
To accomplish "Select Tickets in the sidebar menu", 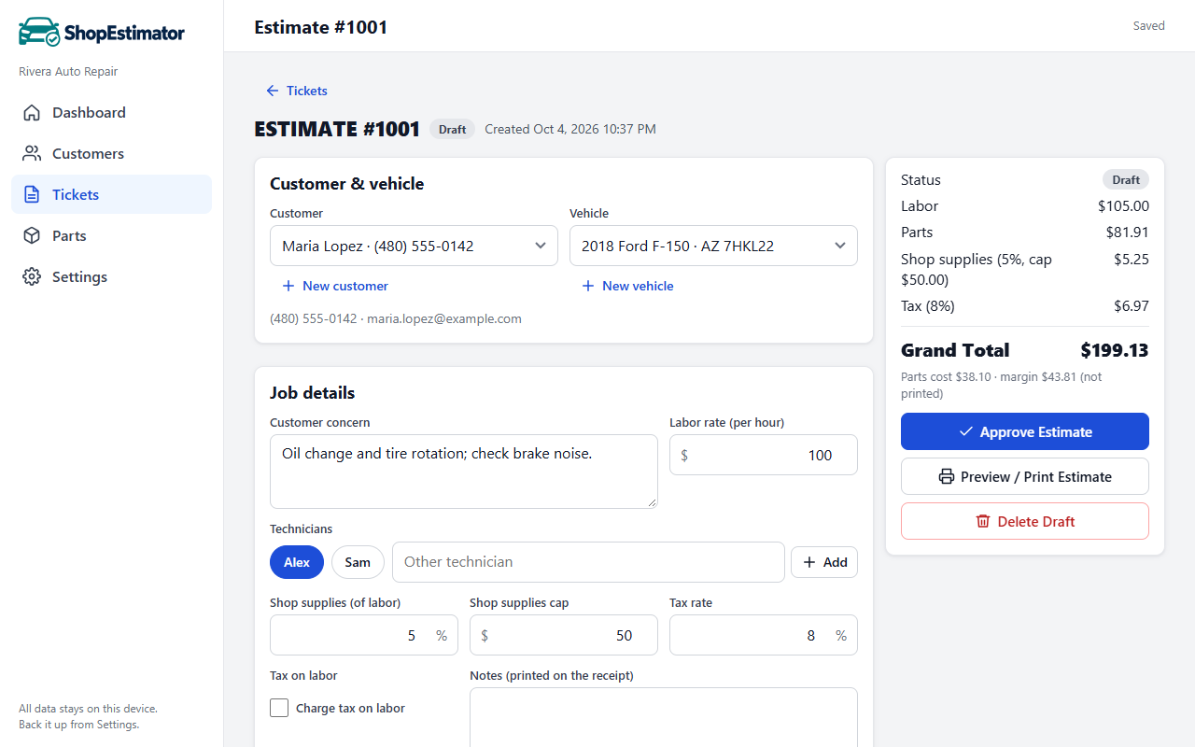I will [x=112, y=195].
